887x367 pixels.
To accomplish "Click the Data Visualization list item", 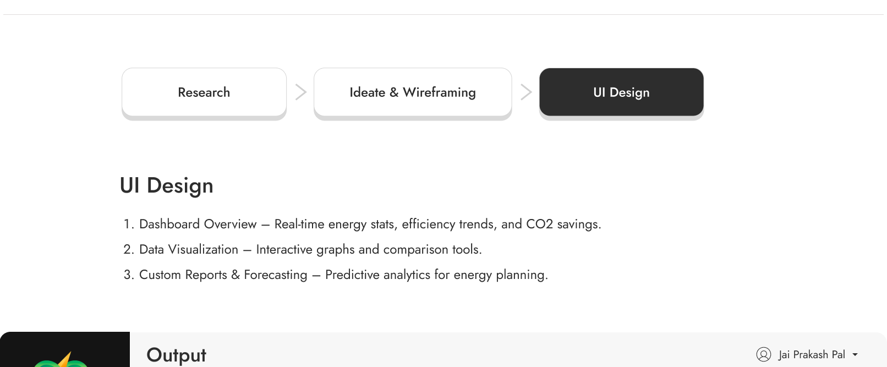I will click(x=188, y=249).
